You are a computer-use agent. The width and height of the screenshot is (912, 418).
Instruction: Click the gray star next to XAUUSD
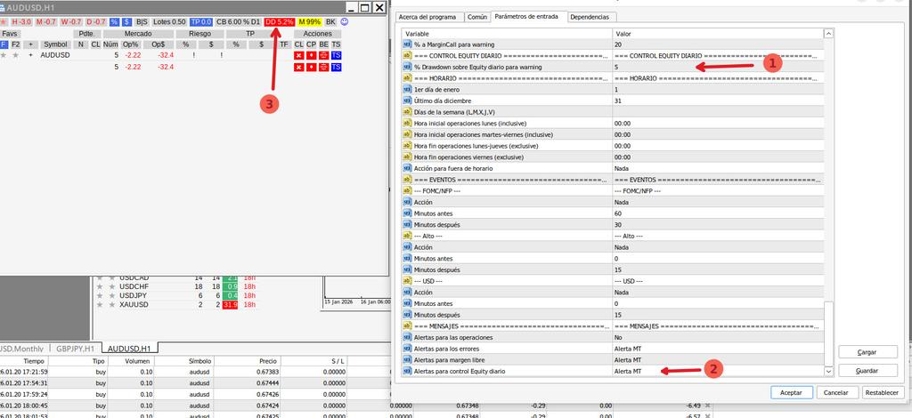(101, 305)
